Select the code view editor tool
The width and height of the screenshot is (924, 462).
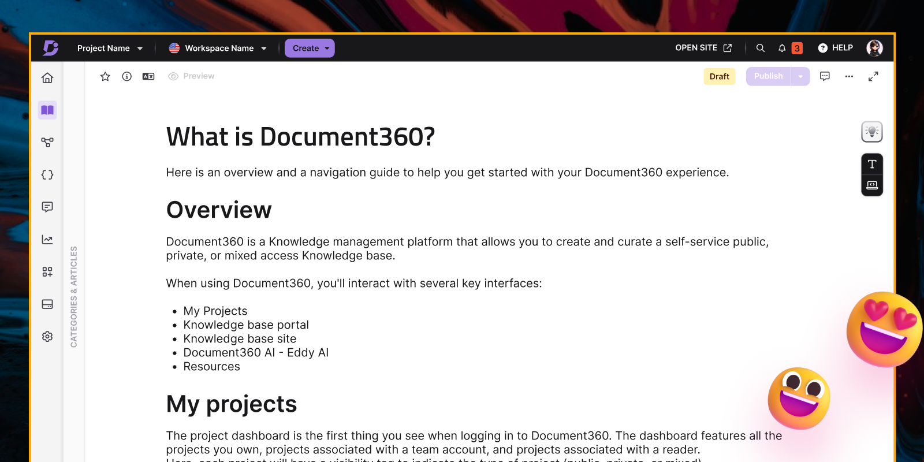tap(872, 185)
